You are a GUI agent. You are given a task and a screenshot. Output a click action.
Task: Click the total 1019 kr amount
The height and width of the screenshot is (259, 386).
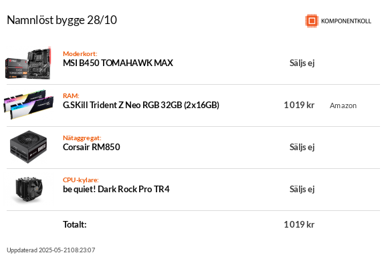pyautogui.click(x=299, y=224)
